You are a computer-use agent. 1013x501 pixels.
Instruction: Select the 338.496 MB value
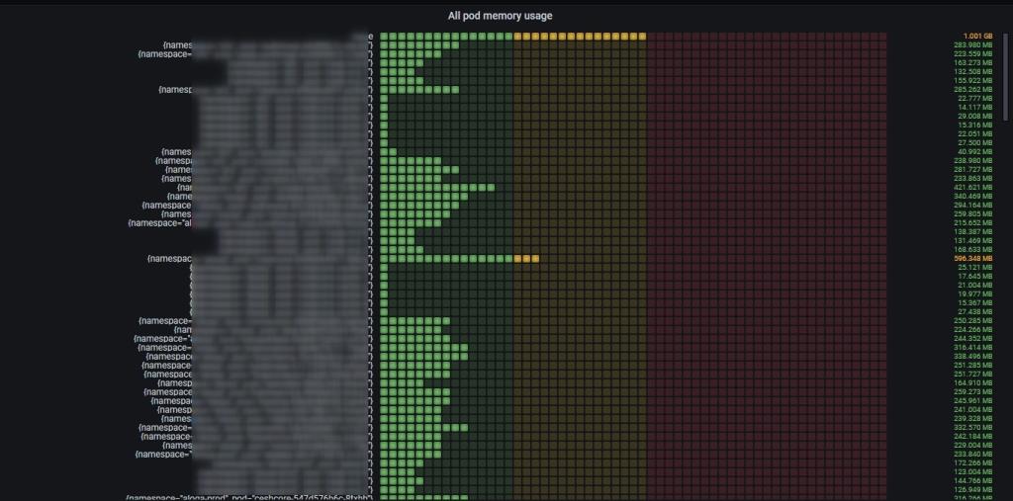pyautogui.click(x=973, y=356)
